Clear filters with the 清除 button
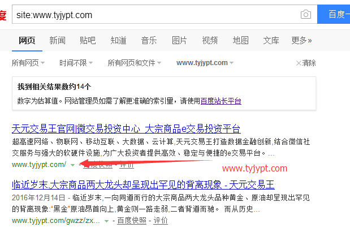This screenshot has height=232, width=350. coord(306,63)
